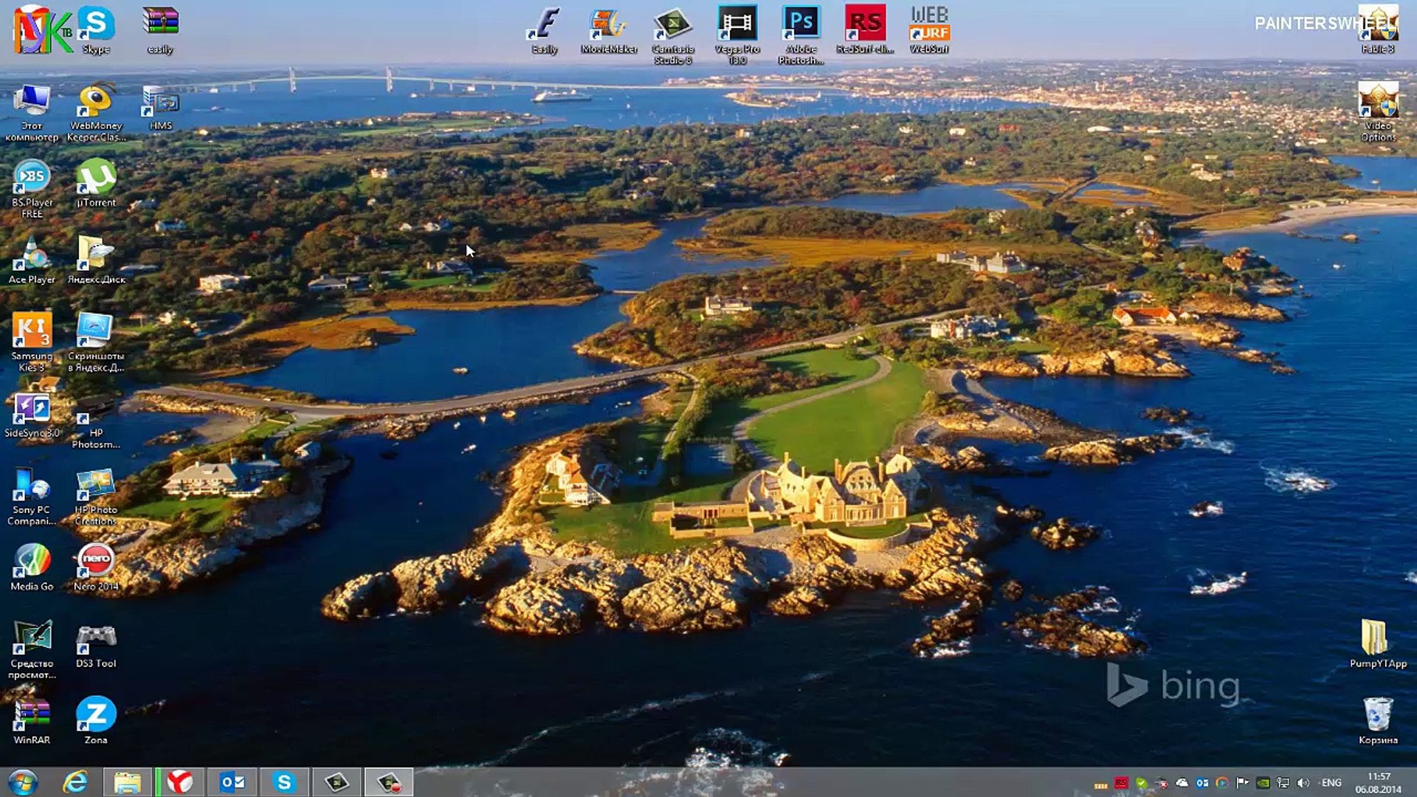The image size is (1417, 797).
Task: Select the Ace Player shortcut
Action: [32, 260]
